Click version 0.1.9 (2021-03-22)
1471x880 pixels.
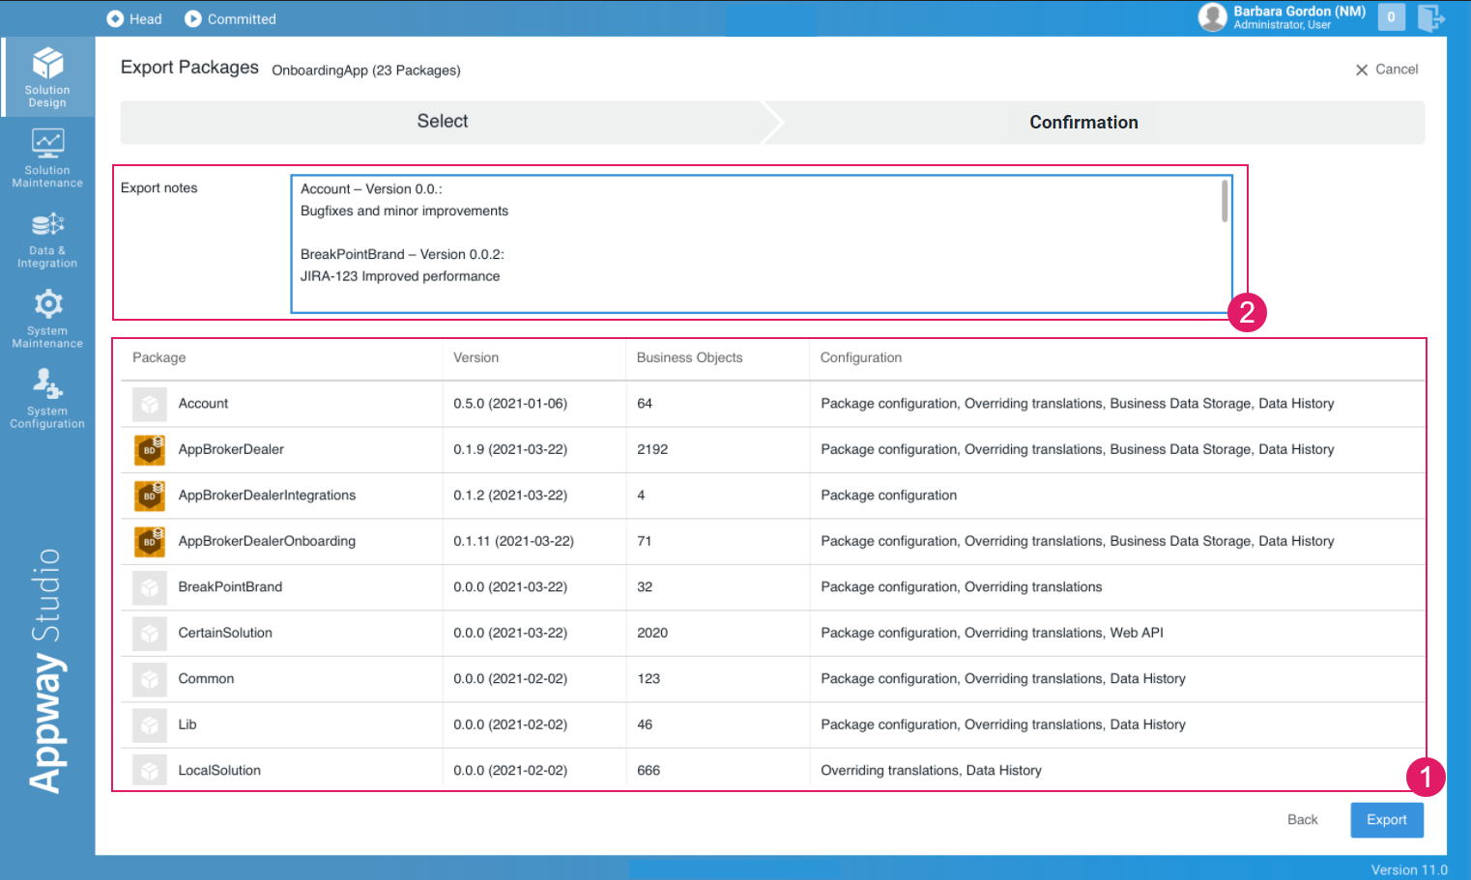pos(510,449)
